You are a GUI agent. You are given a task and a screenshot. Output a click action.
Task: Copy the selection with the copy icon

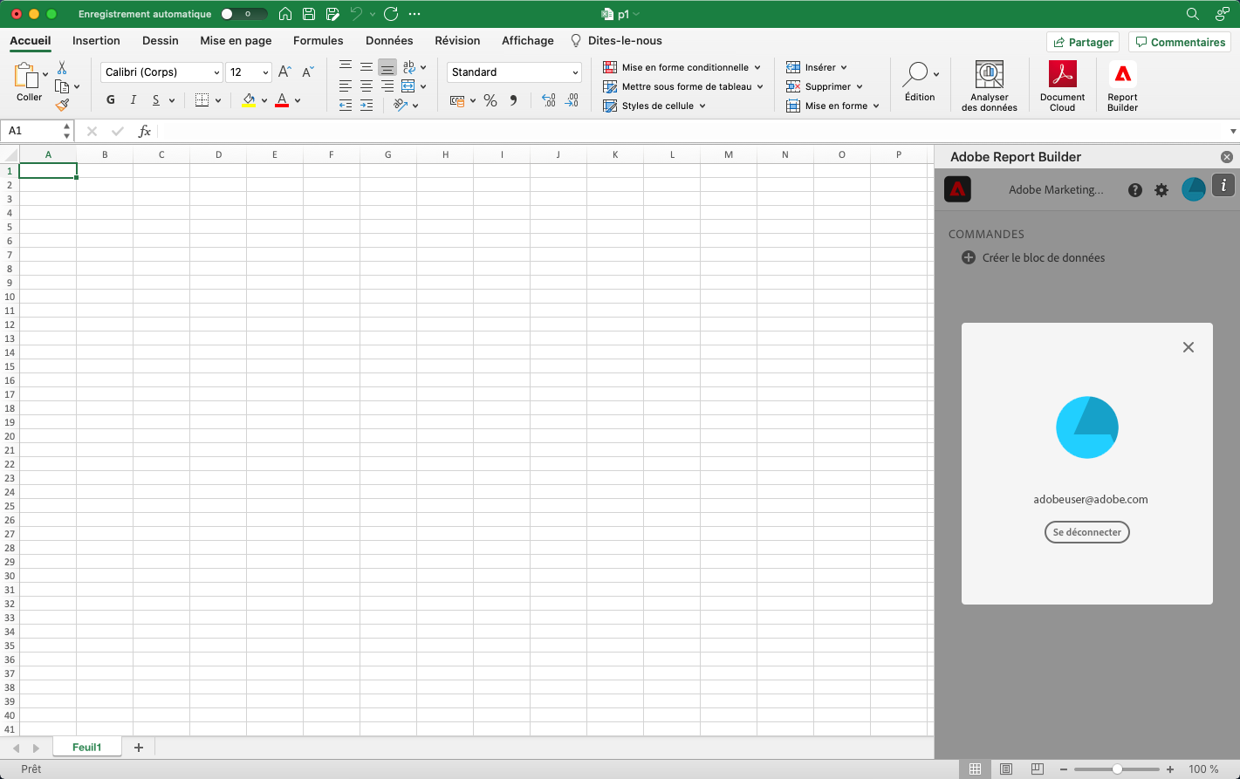coord(62,86)
